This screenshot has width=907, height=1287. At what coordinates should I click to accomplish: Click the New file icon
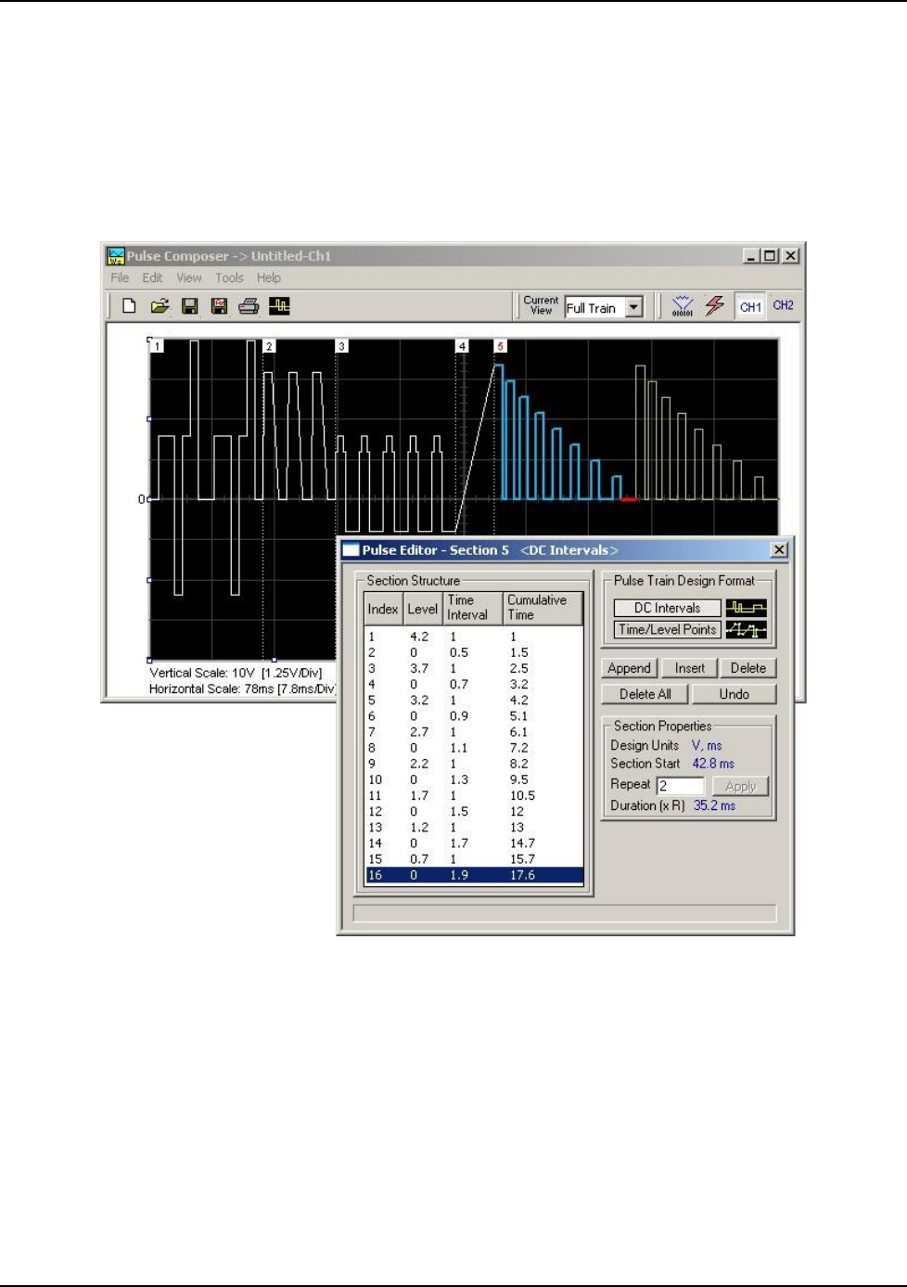pyautogui.click(x=130, y=306)
